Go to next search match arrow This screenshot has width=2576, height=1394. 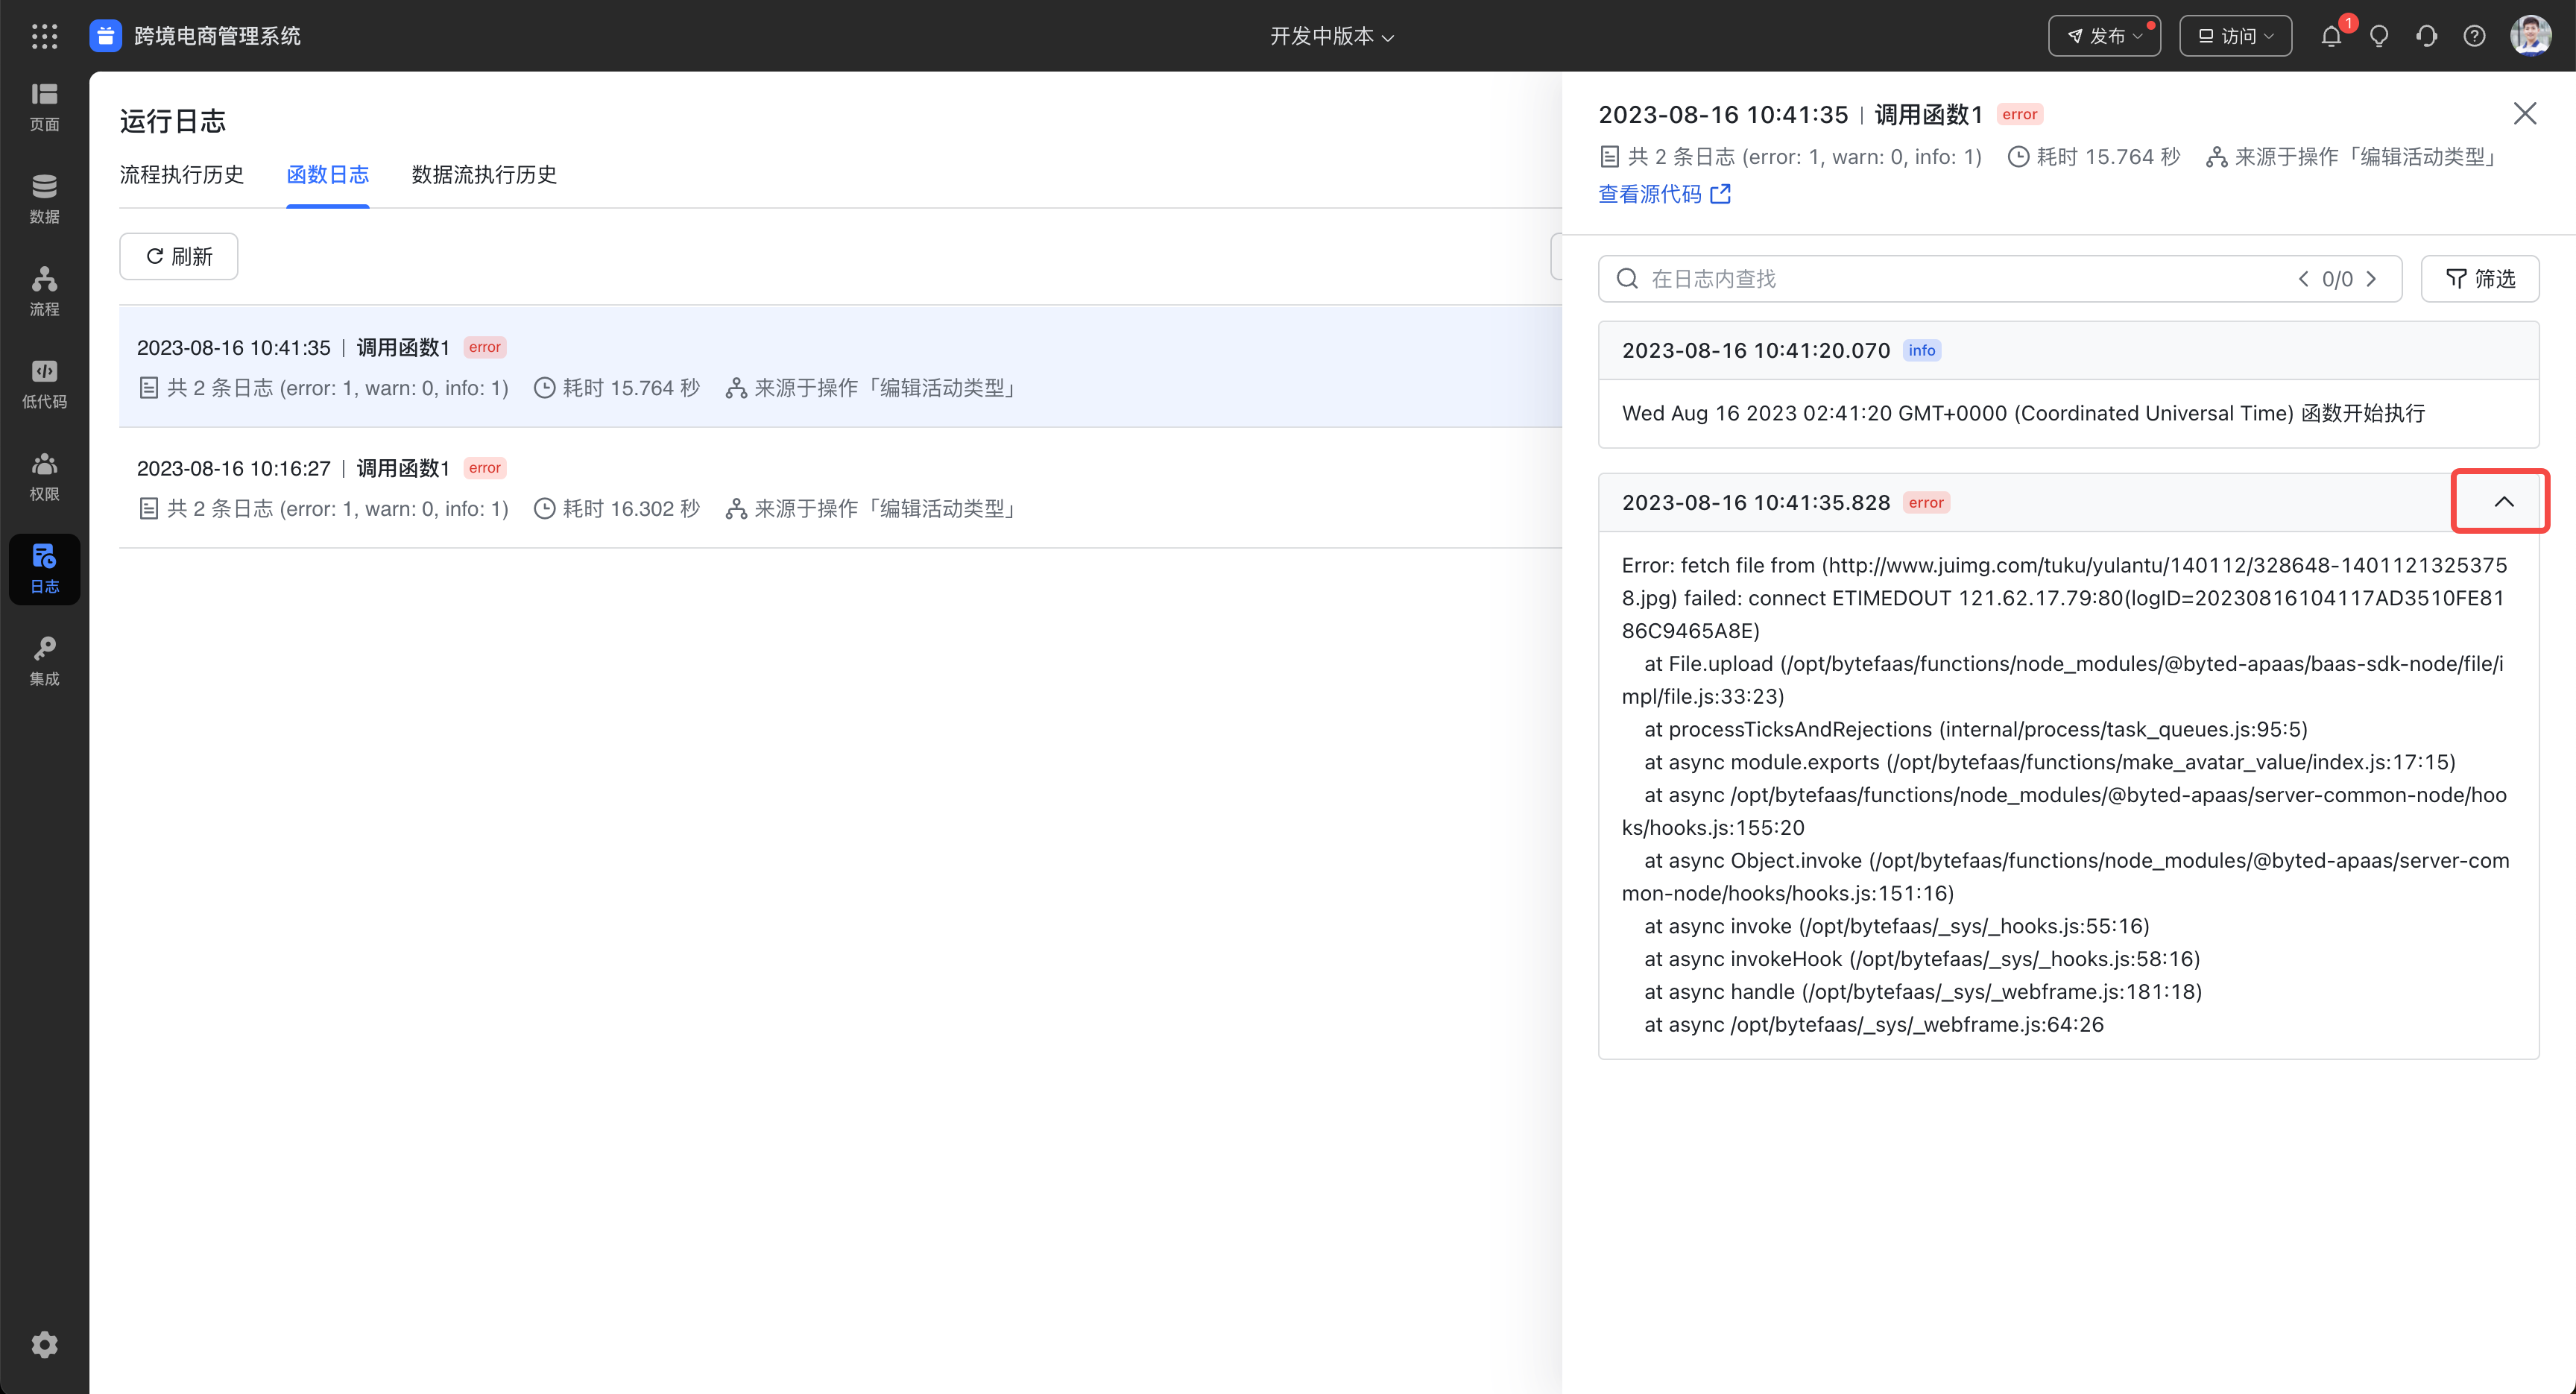point(2371,279)
